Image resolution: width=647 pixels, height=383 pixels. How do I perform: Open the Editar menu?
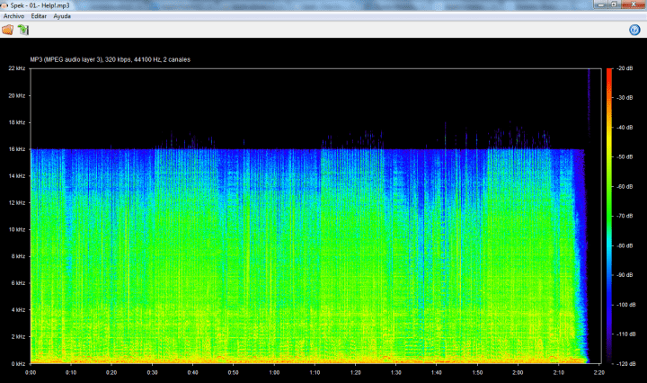pos(40,16)
